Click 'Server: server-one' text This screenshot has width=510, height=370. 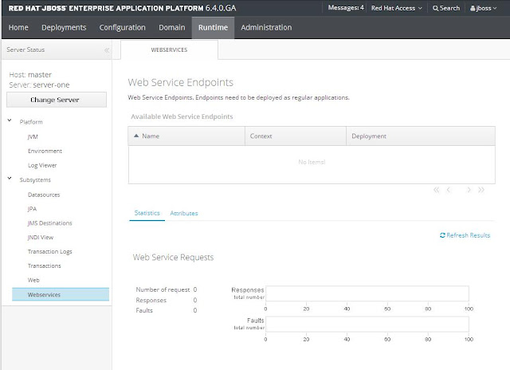click(39, 85)
